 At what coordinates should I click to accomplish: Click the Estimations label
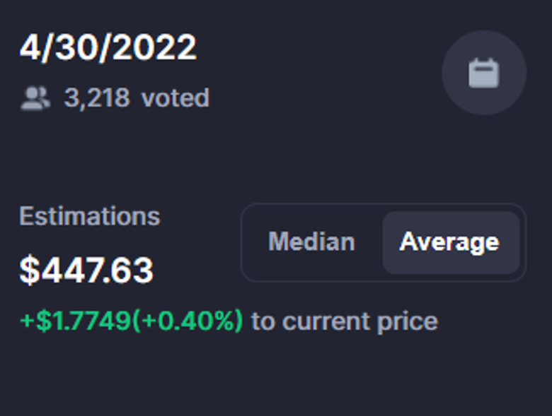[x=90, y=216]
